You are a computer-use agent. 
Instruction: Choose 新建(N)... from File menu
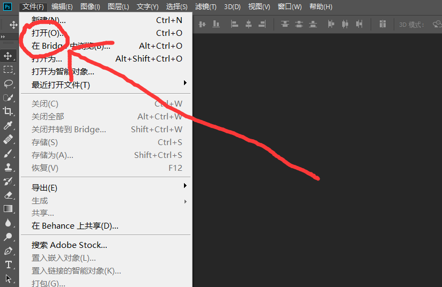(106, 20)
